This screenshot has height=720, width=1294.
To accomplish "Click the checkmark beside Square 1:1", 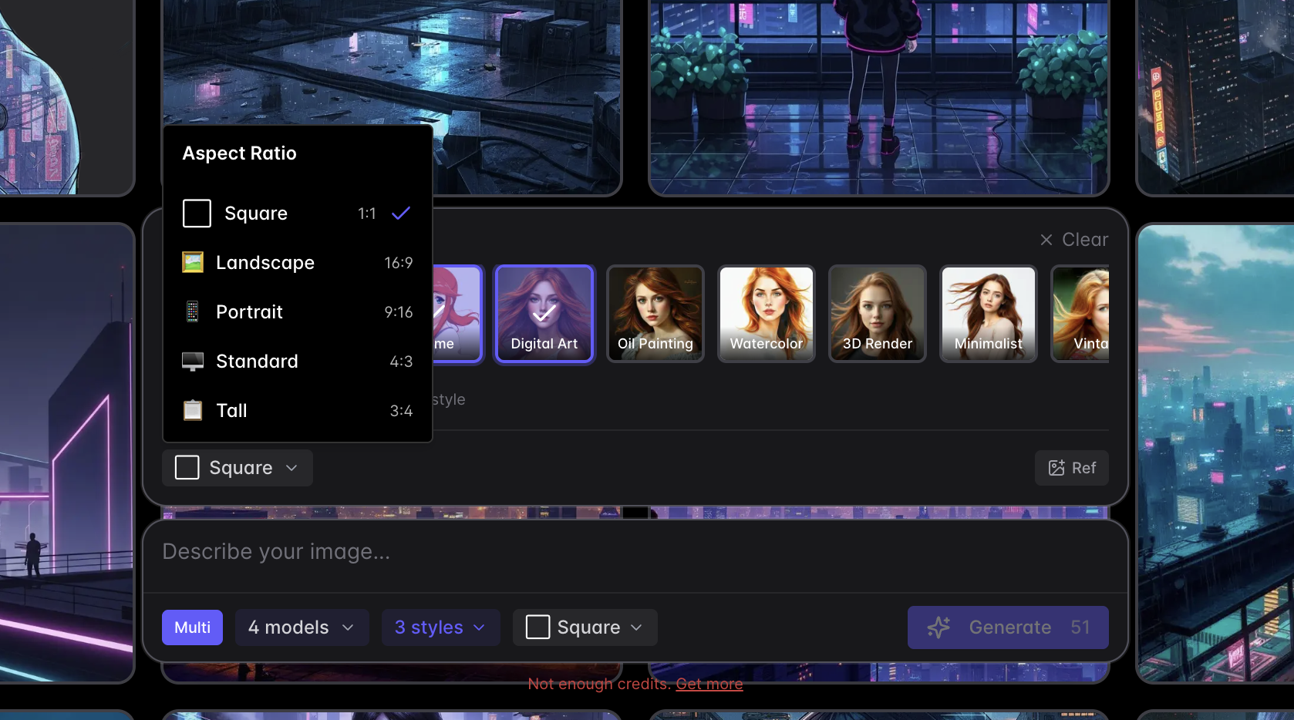I will click(400, 214).
